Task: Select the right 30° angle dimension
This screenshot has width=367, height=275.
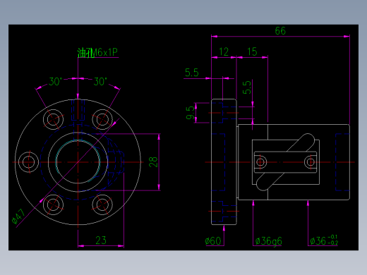Action: point(100,82)
